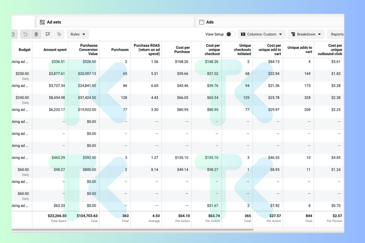Click amount spent value $3,877.61
This screenshot has height=243, width=365.
[57, 74]
